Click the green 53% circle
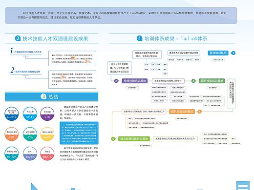Image resolution: width=254 pixels, height=190 pixels. tap(30, 134)
